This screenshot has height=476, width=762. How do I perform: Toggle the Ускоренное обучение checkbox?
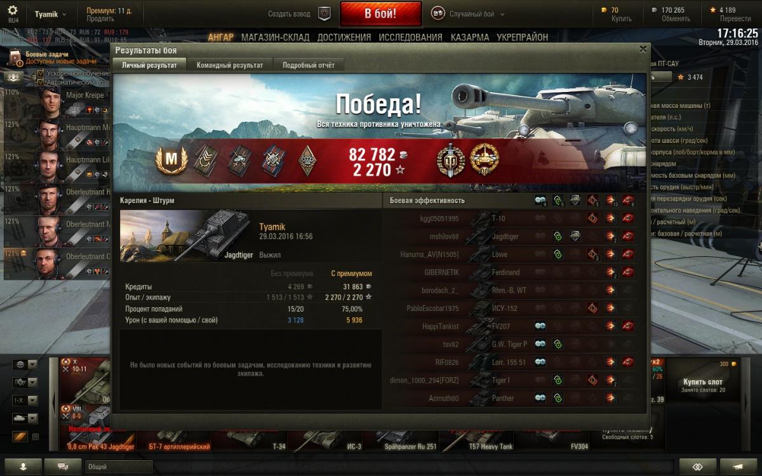tap(41, 74)
